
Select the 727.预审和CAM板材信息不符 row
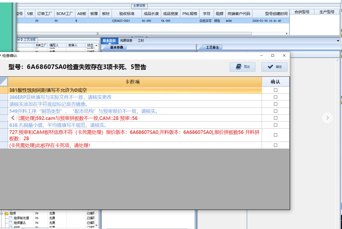[135, 135]
